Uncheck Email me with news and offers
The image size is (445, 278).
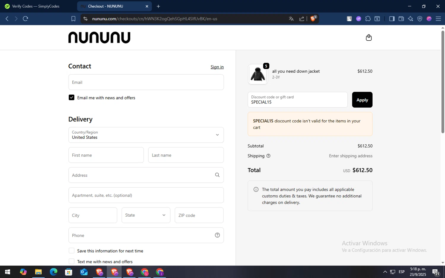tap(71, 98)
